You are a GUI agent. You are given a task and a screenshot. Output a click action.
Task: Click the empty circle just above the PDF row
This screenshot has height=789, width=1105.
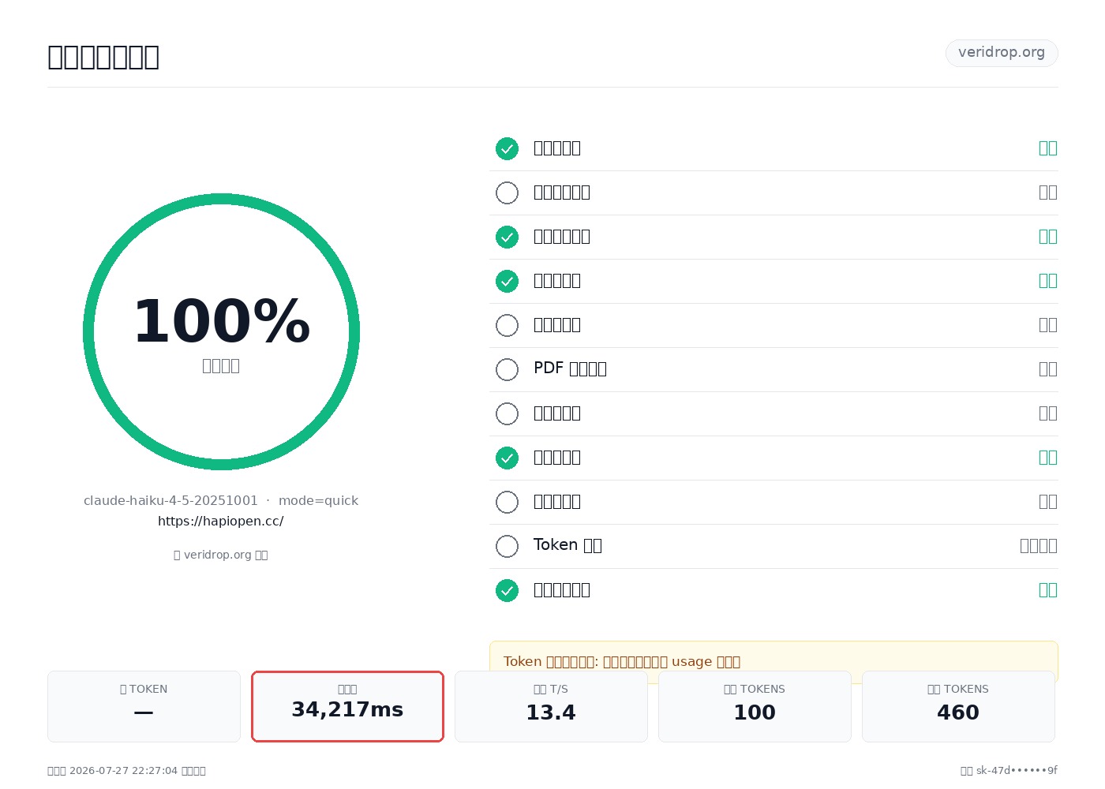[507, 325]
